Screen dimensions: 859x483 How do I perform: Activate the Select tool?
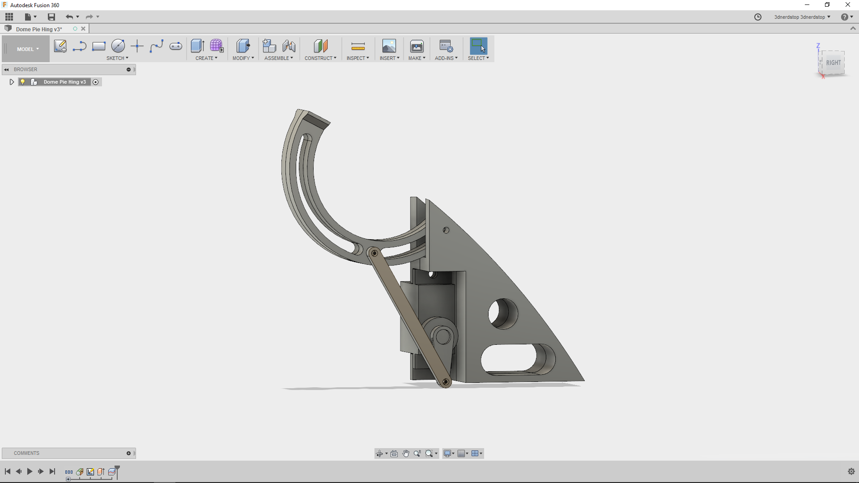pos(478,46)
